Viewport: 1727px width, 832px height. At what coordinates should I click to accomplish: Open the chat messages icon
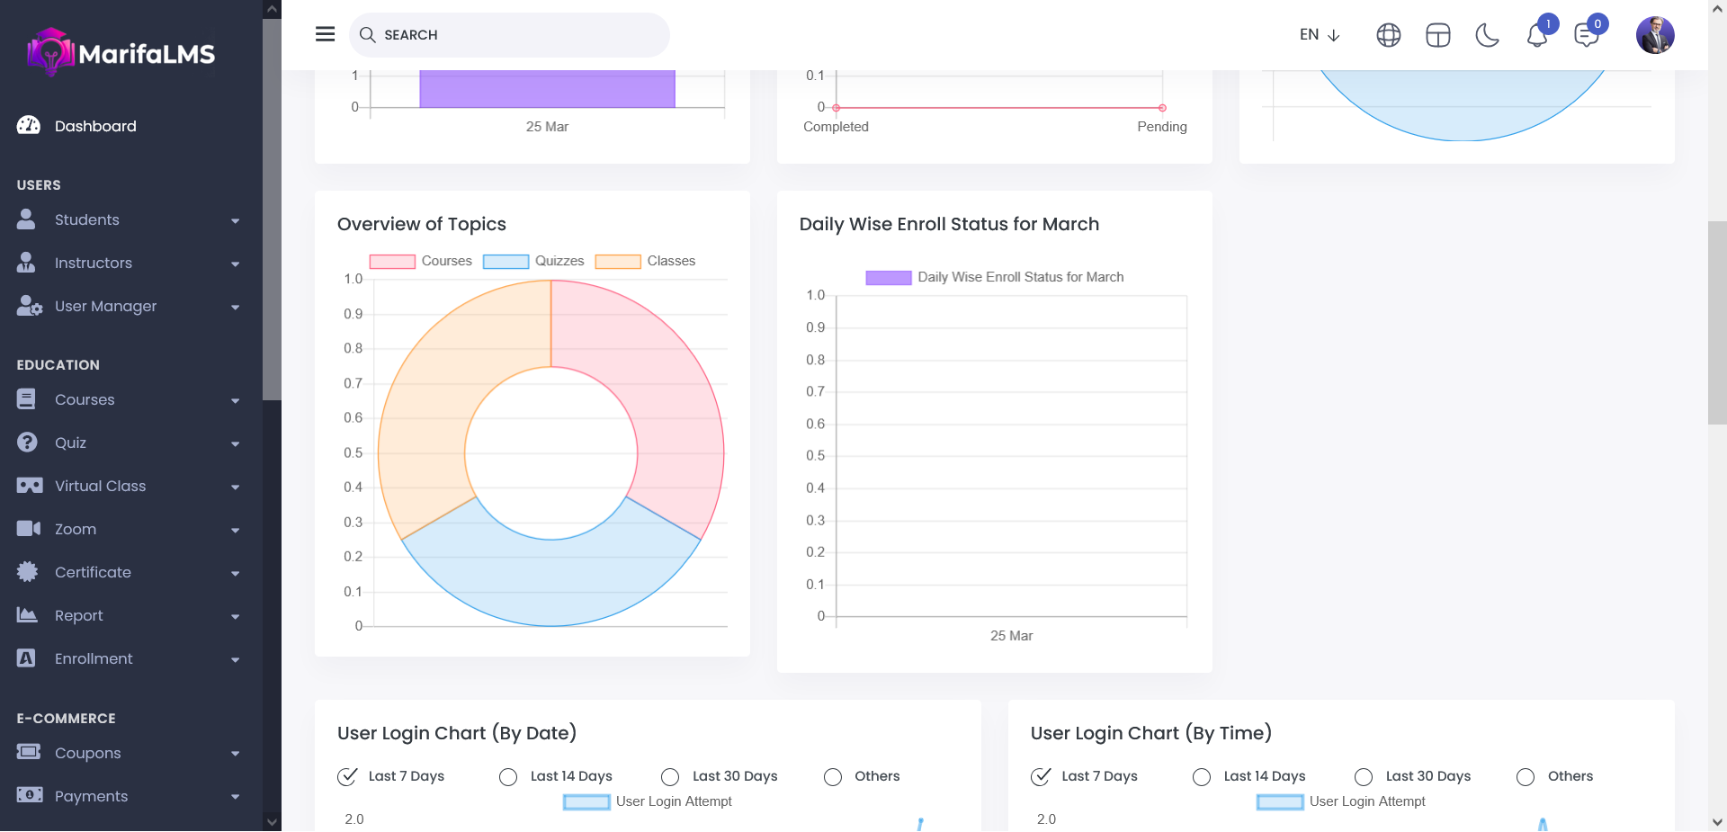coord(1586,36)
